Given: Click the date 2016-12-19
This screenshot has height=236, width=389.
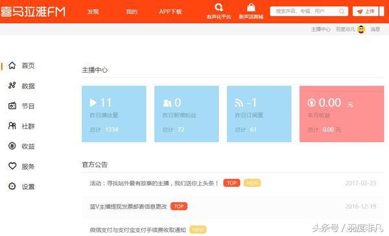Looking at the screenshot, I should point(360,206).
